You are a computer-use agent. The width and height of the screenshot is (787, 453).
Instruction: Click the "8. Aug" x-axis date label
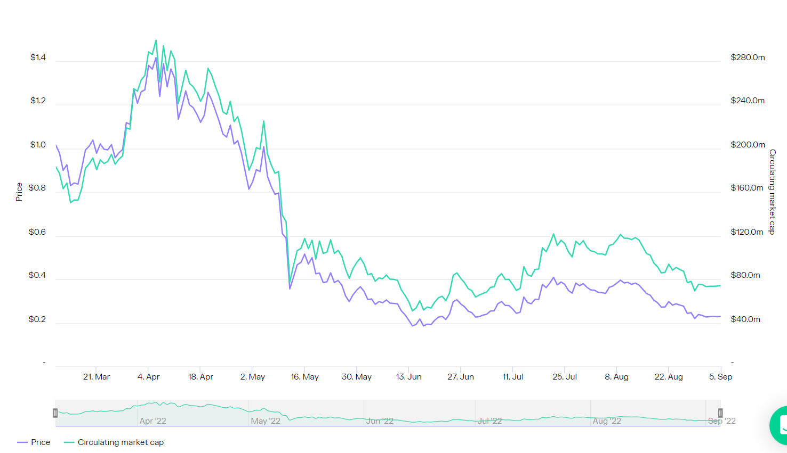coord(617,377)
